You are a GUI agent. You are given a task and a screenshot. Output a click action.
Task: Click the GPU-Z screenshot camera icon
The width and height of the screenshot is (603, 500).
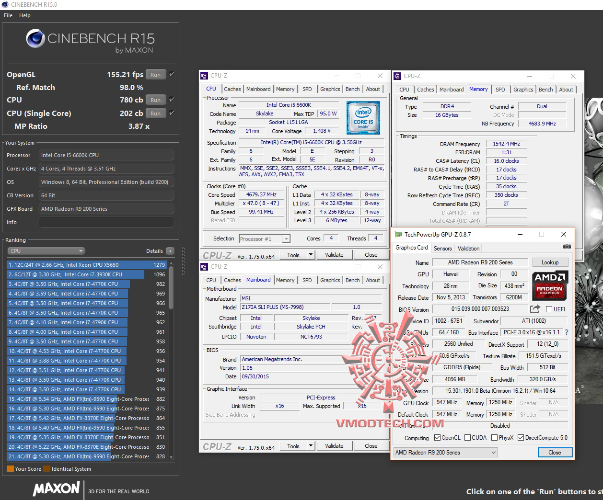coord(567,247)
